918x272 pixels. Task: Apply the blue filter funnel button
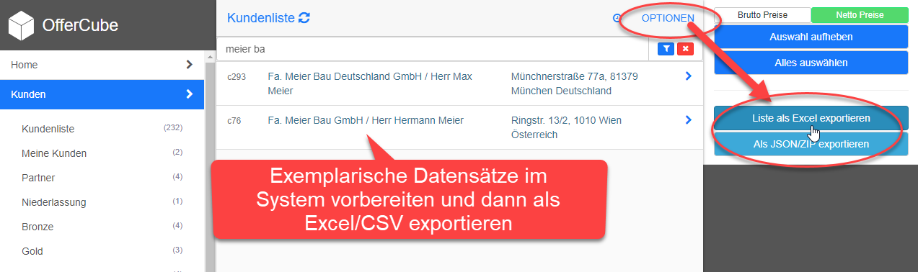tap(666, 49)
